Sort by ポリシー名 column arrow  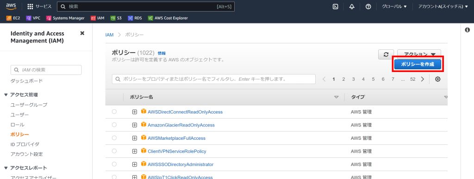(336, 97)
